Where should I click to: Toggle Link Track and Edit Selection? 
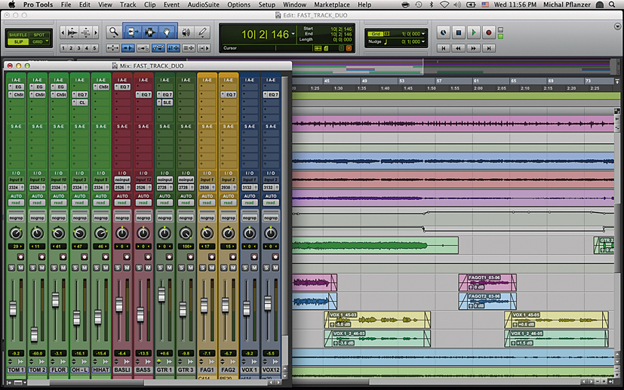click(x=188, y=48)
